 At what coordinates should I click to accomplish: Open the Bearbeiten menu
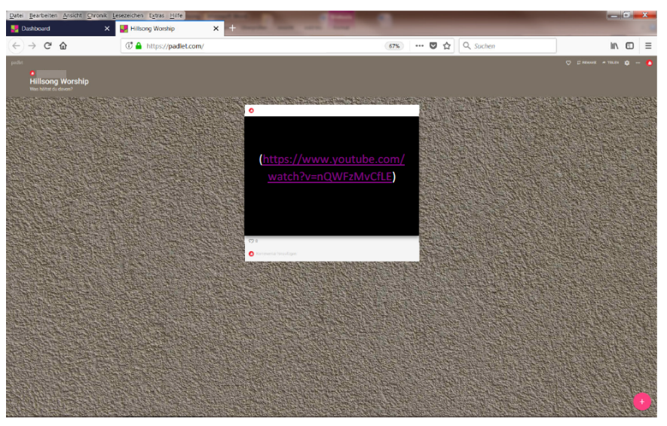[x=43, y=15]
